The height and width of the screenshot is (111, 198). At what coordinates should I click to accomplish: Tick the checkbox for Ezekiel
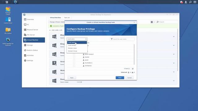(74, 57)
